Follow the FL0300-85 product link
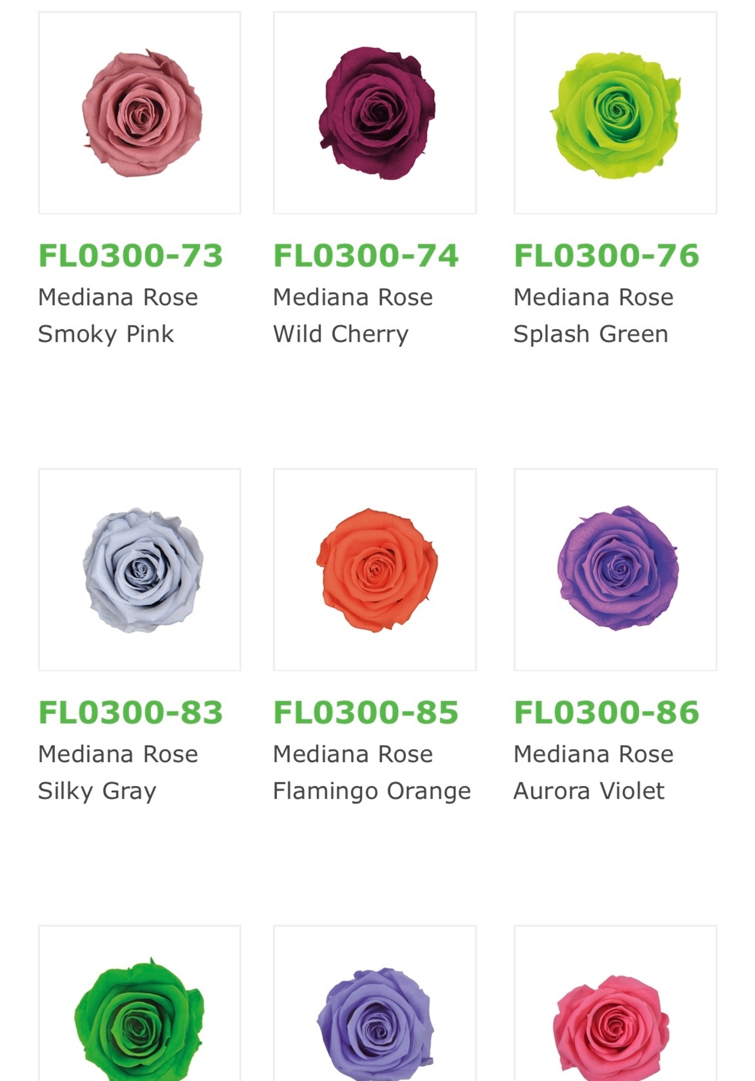The image size is (755, 1081). (366, 712)
